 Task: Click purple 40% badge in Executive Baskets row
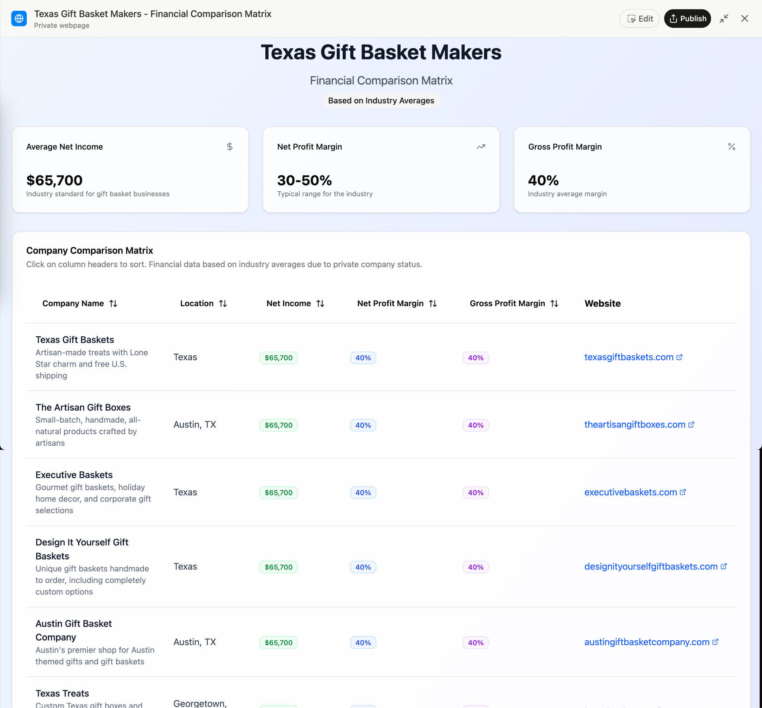tap(476, 493)
